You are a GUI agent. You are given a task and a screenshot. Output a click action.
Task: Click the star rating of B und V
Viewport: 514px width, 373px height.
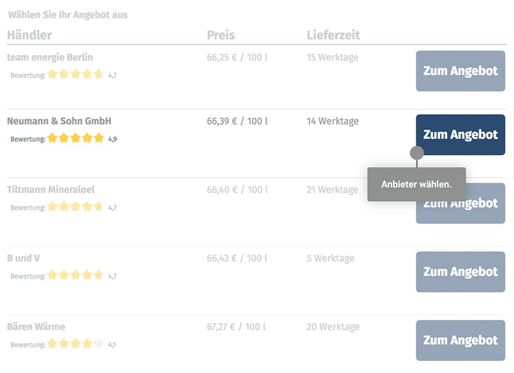coord(75,275)
